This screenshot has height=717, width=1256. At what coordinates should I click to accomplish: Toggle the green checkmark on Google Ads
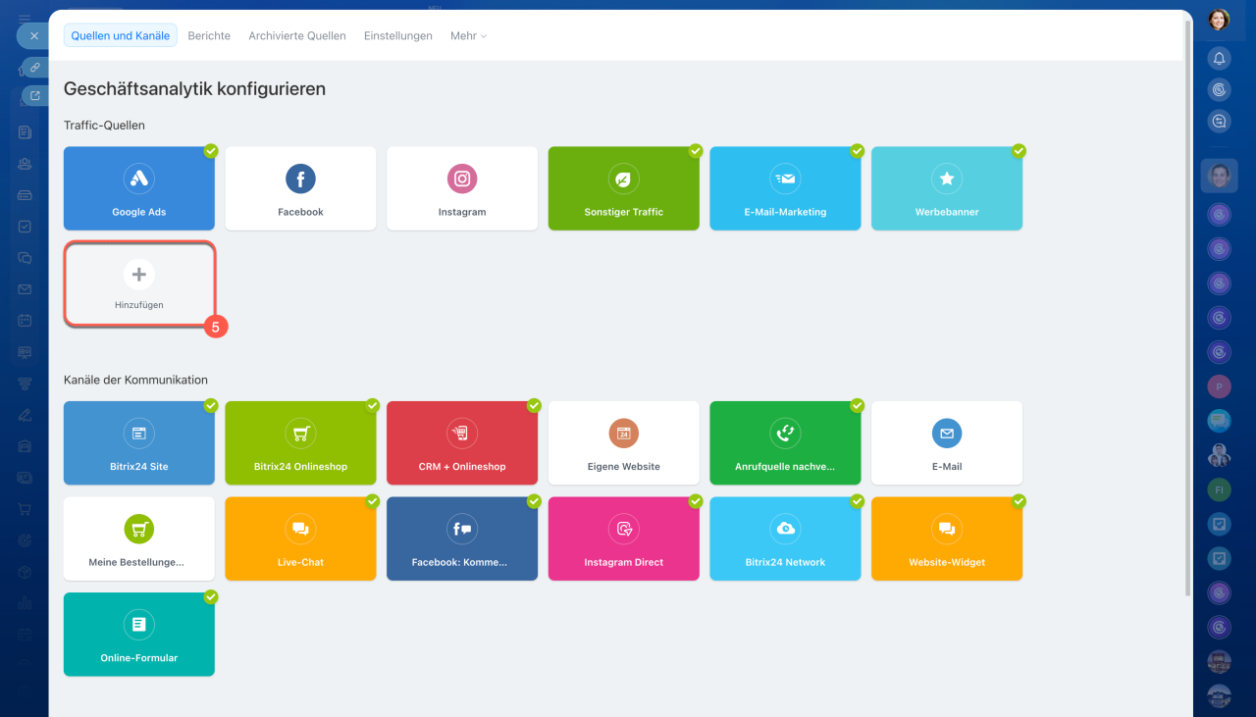pos(210,151)
